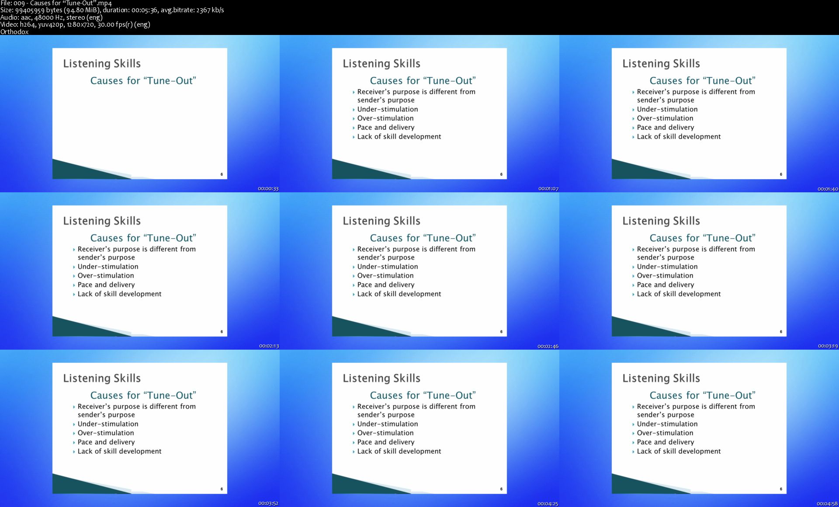
Task: Click the file name text in header
Action: tap(56, 3)
